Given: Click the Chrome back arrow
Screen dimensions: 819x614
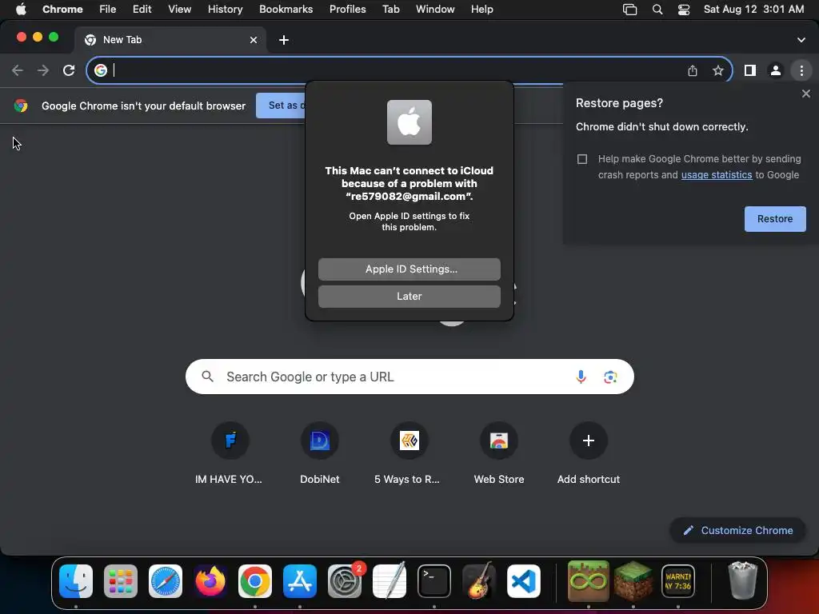Looking at the screenshot, I should [18, 70].
